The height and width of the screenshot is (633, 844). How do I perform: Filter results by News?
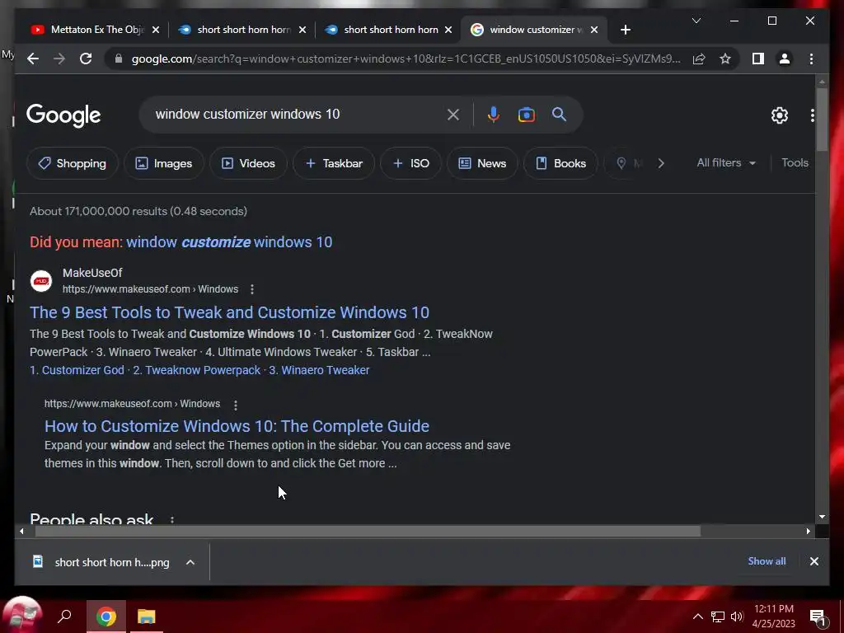(x=482, y=163)
